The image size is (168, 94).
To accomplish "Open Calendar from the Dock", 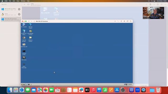I will 57,90.
